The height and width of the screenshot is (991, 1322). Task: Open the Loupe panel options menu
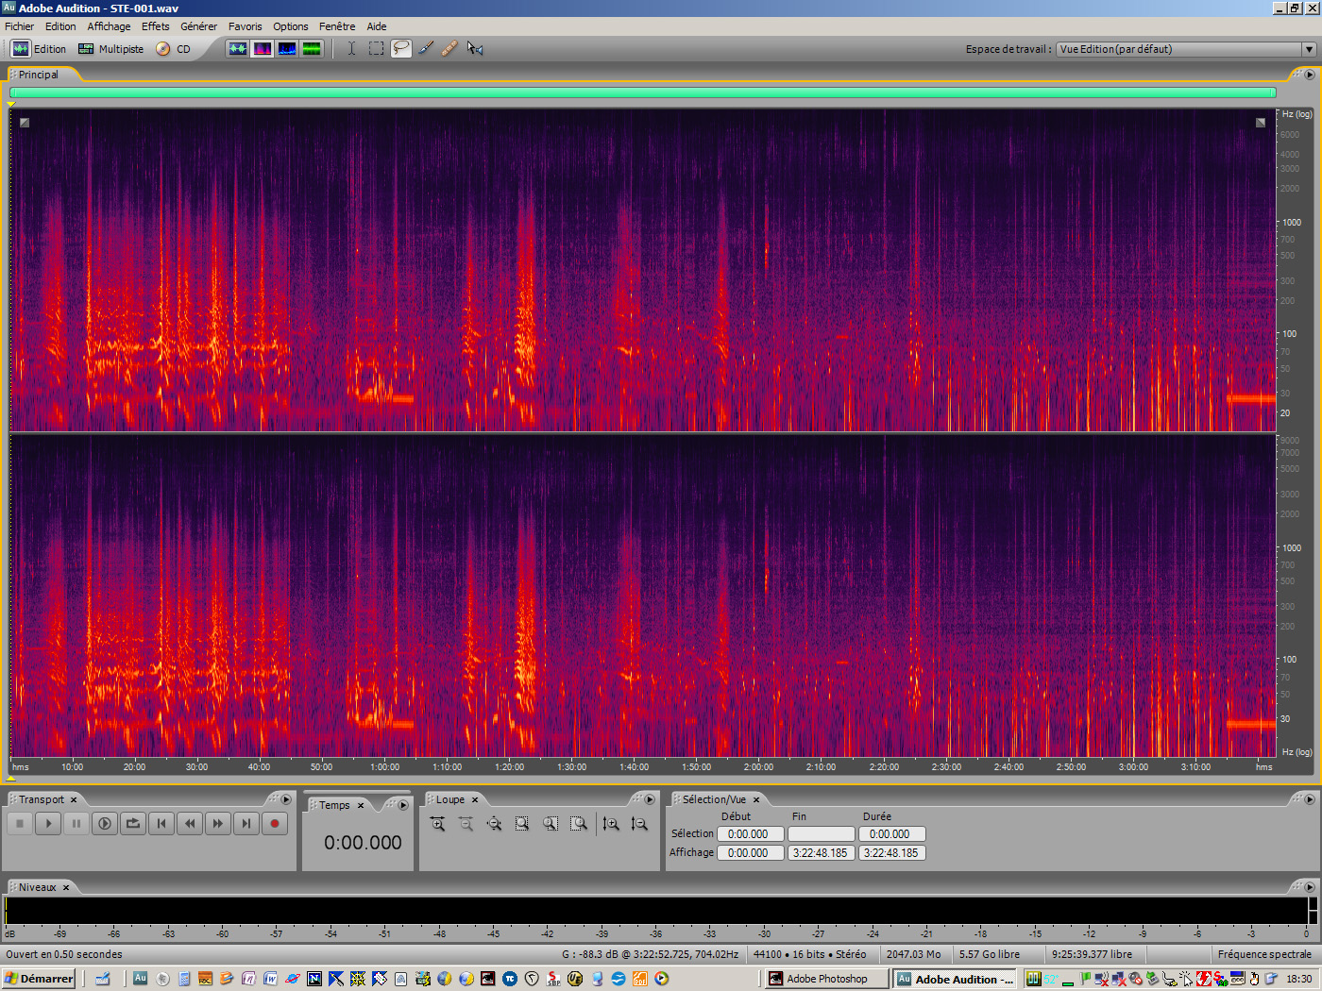[x=650, y=798]
